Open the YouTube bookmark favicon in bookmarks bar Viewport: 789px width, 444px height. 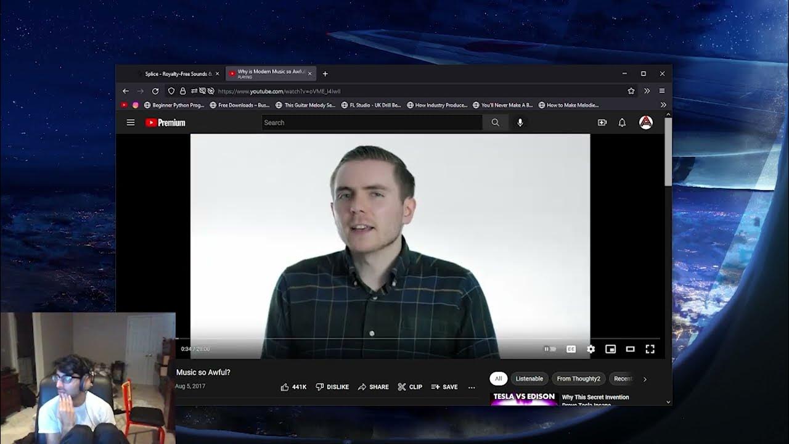124,105
